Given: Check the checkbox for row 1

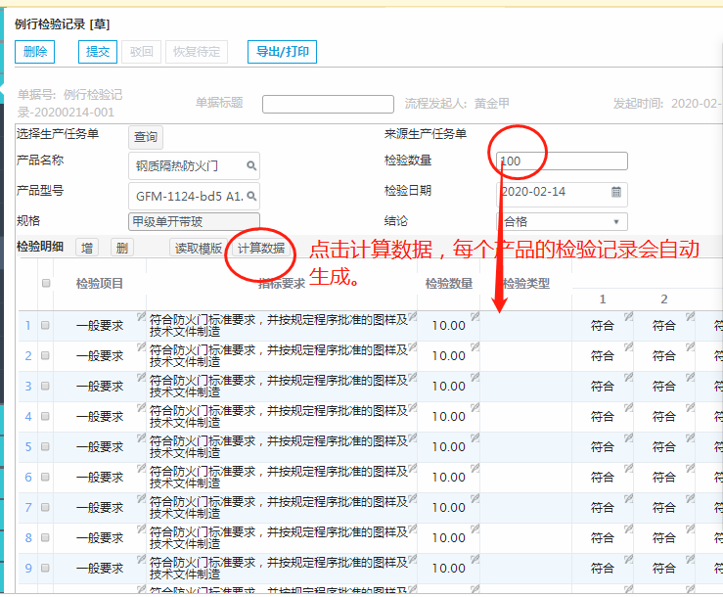Looking at the screenshot, I should 45,326.
